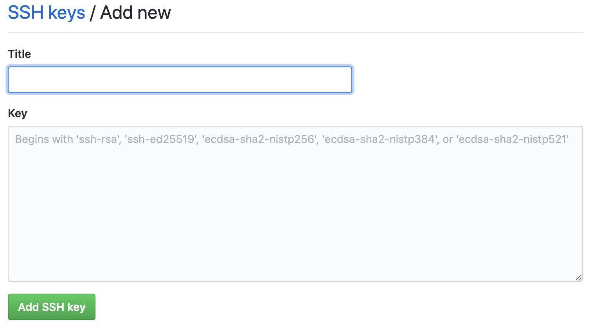Click the Key label above the textarea
590x328 pixels.
(17, 113)
